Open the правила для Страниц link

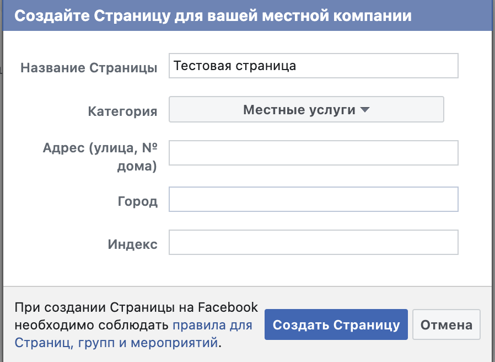[x=212, y=325]
